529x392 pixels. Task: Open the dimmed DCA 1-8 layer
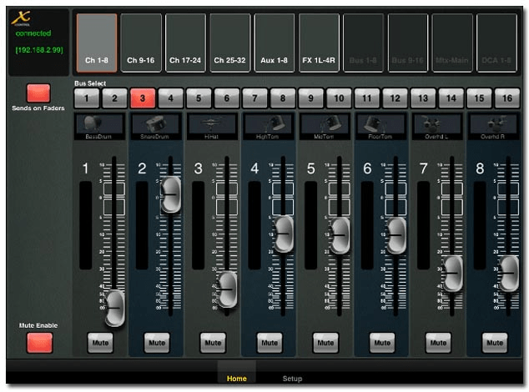tap(496, 43)
